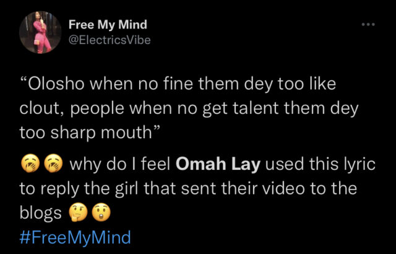Open the three-dot more options menu
396x254 pixels.
368,25
